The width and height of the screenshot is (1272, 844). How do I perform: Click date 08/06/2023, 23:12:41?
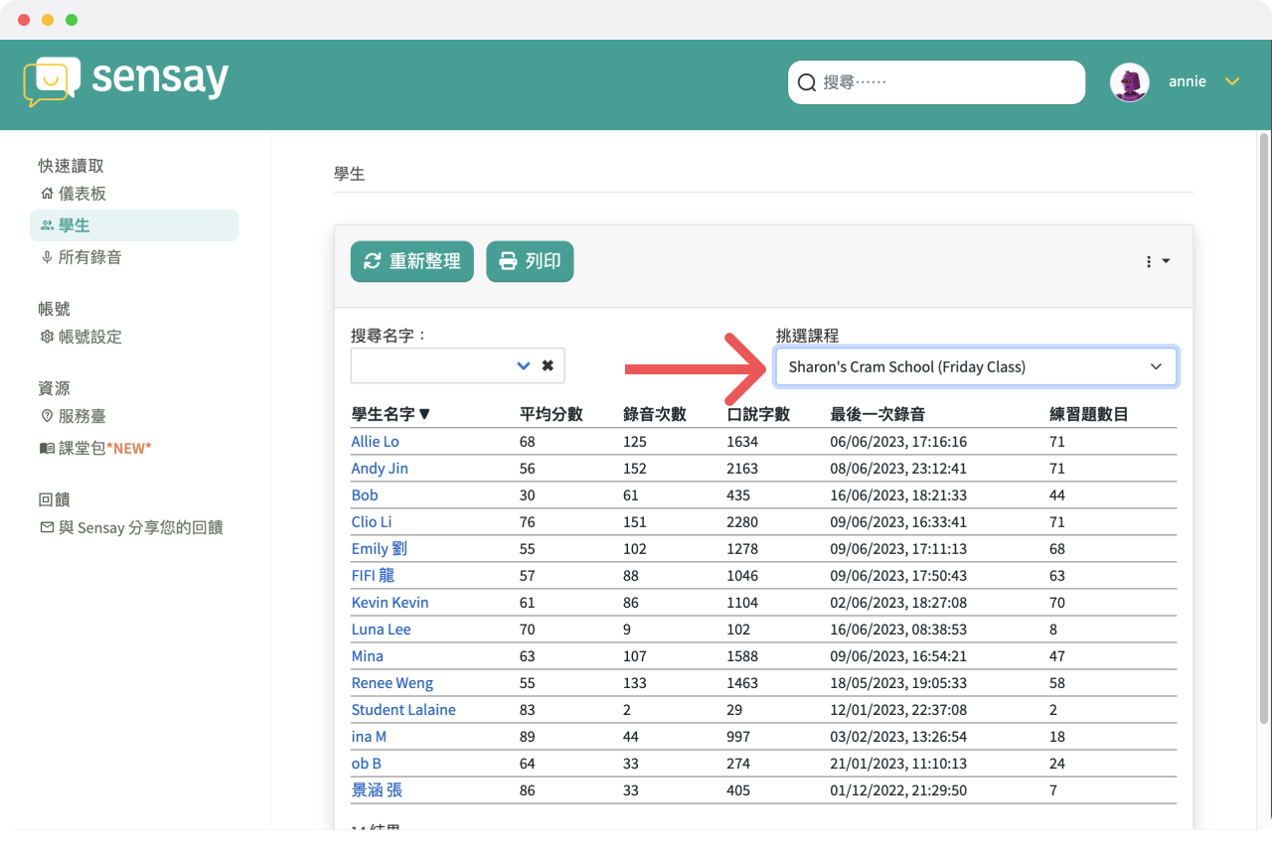click(898, 468)
